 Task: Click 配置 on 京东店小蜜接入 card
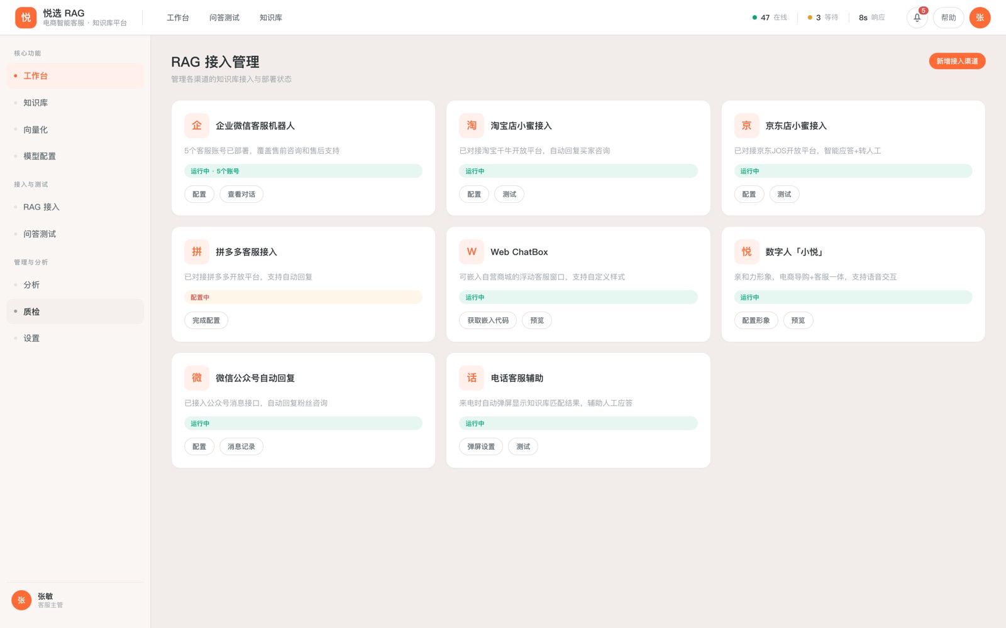tap(749, 195)
